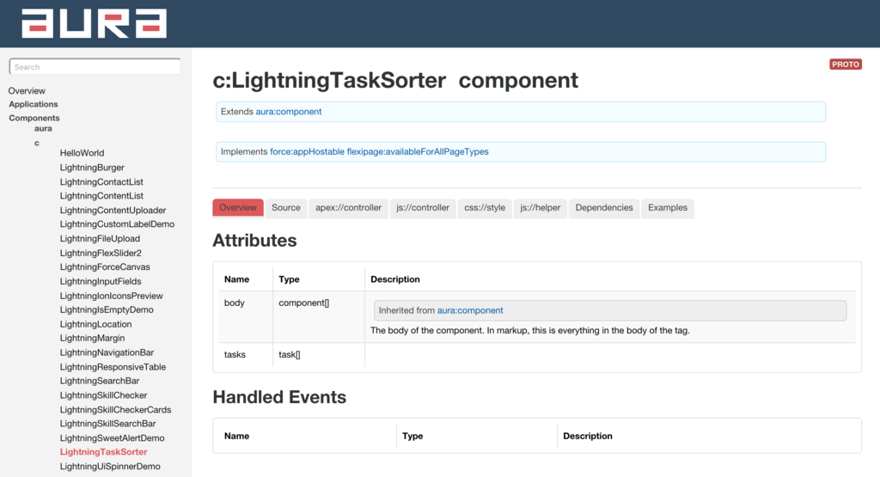Image resolution: width=880 pixels, height=477 pixels.
Task: Follow aura:component link in Inherited from box
Action: click(470, 310)
